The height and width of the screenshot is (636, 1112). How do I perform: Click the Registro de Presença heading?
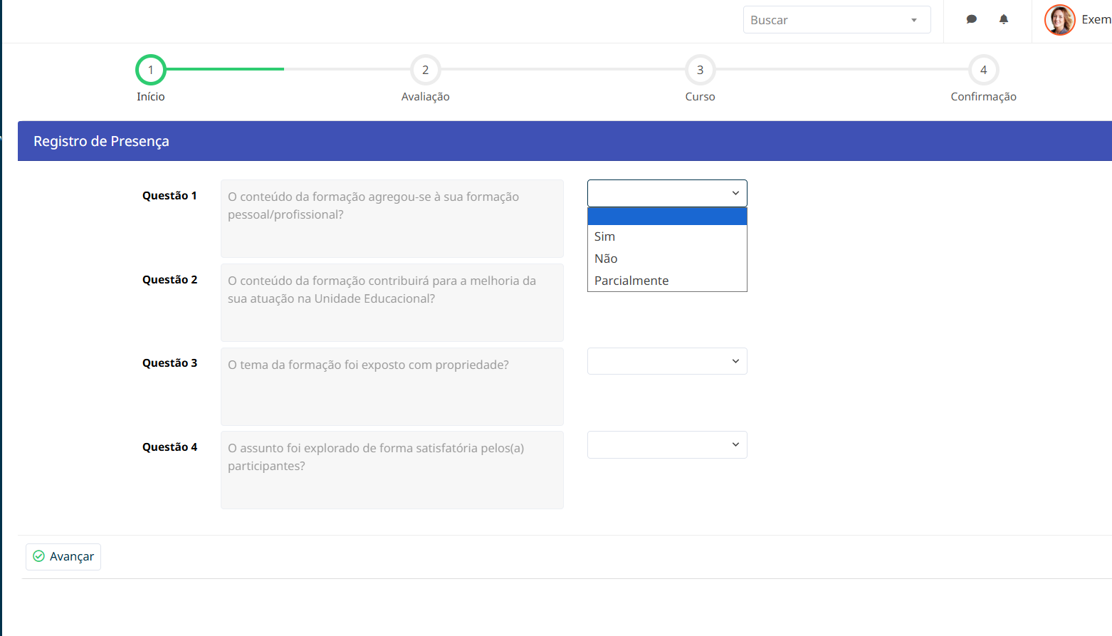101,141
